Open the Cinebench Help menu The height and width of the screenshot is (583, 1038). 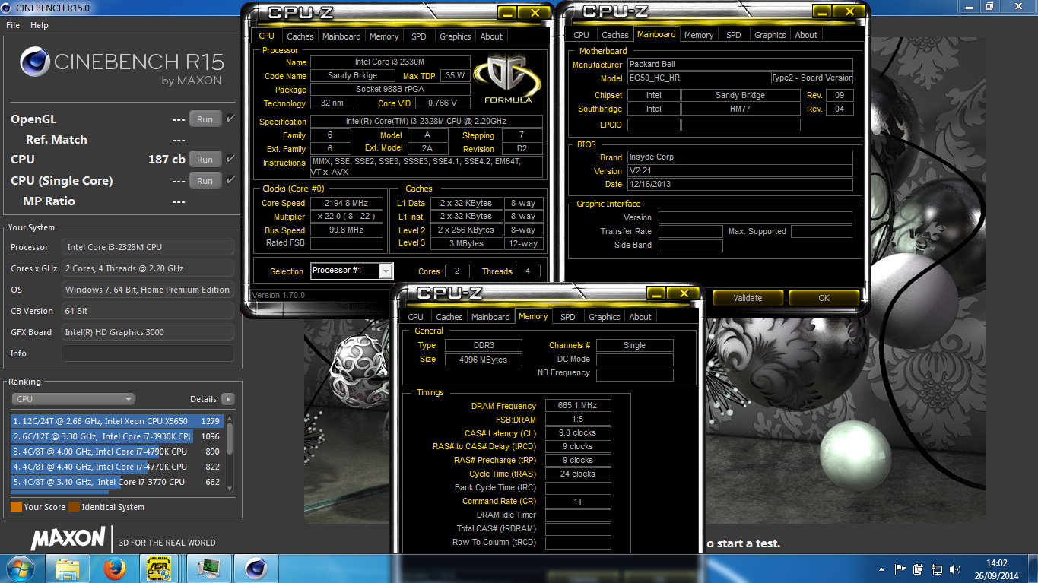[40, 25]
